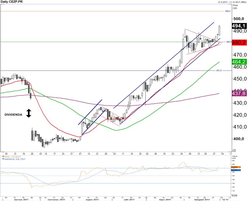The image size is (247, 201).
Task: Click the Auto scale button on RSI axis
Action: (234, 195)
